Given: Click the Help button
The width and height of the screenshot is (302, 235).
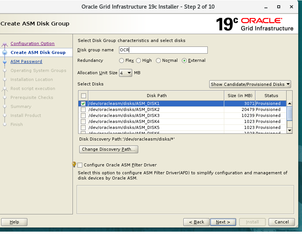Looking at the screenshot, I should 14,222.
